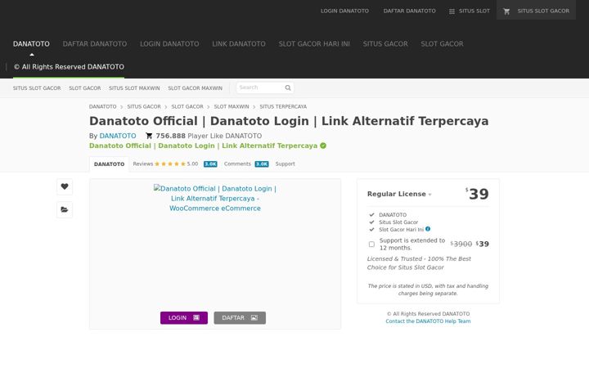Click the cart icon beside SITUS SLOT GACOR
Image resolution: width=589 pixels, height=368 pixels.
click(506, 11)
